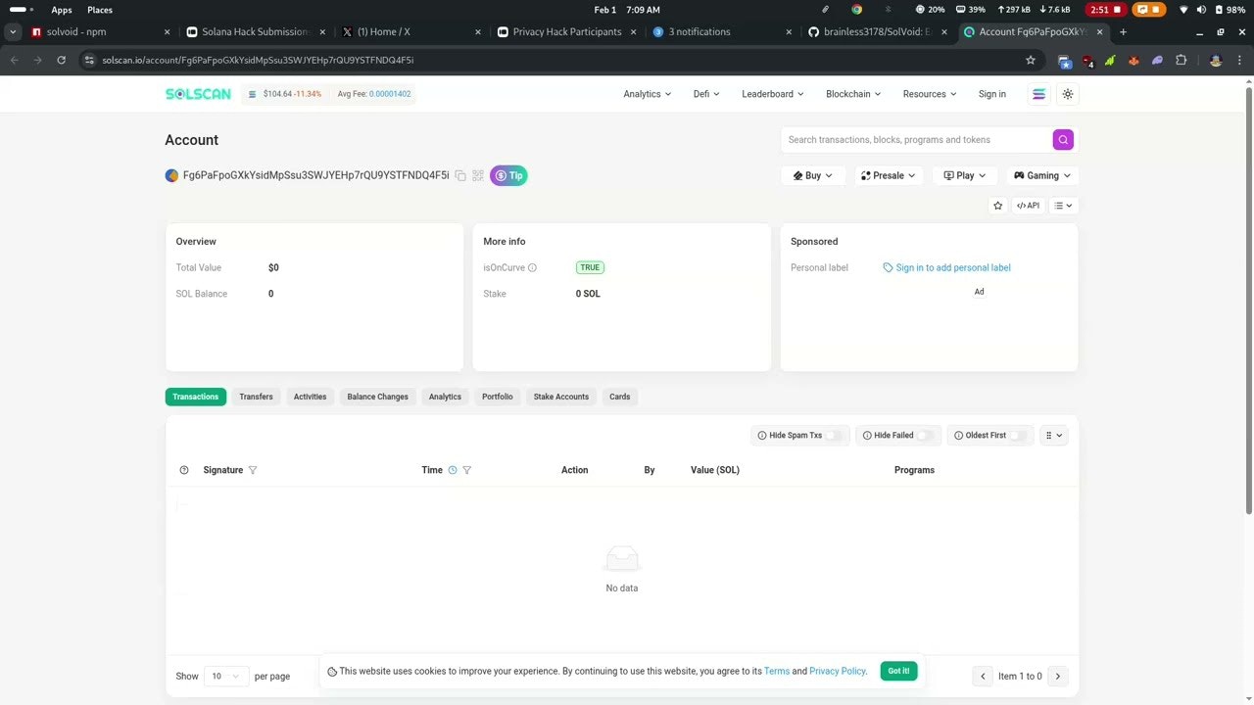Click the isOnCurve info icon
Viewport: 1254px width, 705px height.
(533, 267)
